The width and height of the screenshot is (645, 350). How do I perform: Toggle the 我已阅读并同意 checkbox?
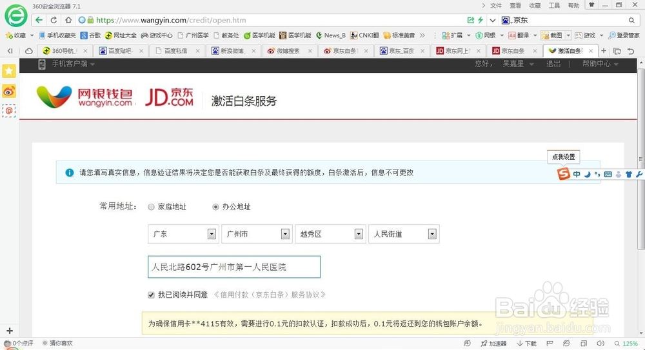pyautogui.click(x=151, y=295)
